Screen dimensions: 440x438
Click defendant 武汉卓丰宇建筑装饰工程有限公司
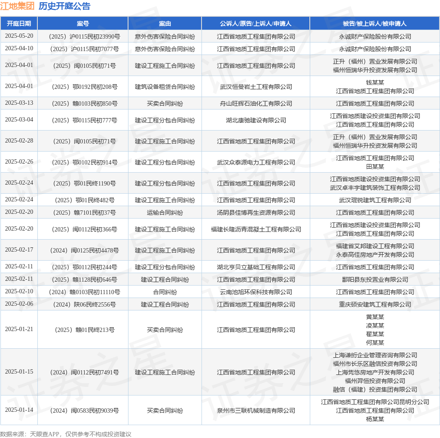tap(375, 188)
